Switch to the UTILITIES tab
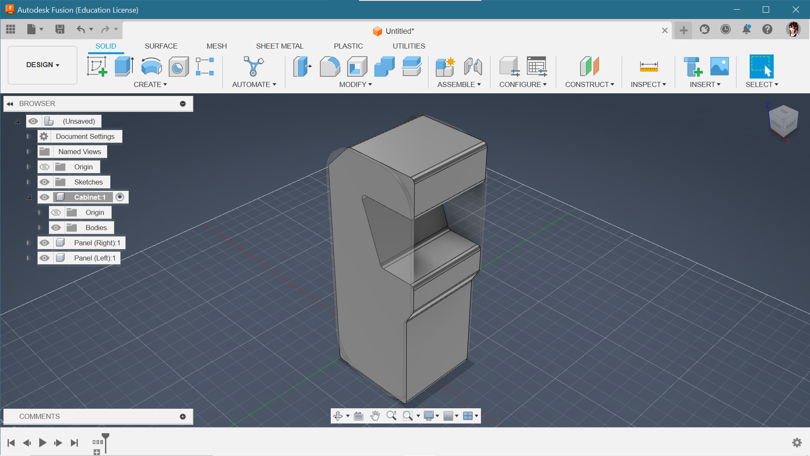810x456 pixels. [x=409, y=46]
